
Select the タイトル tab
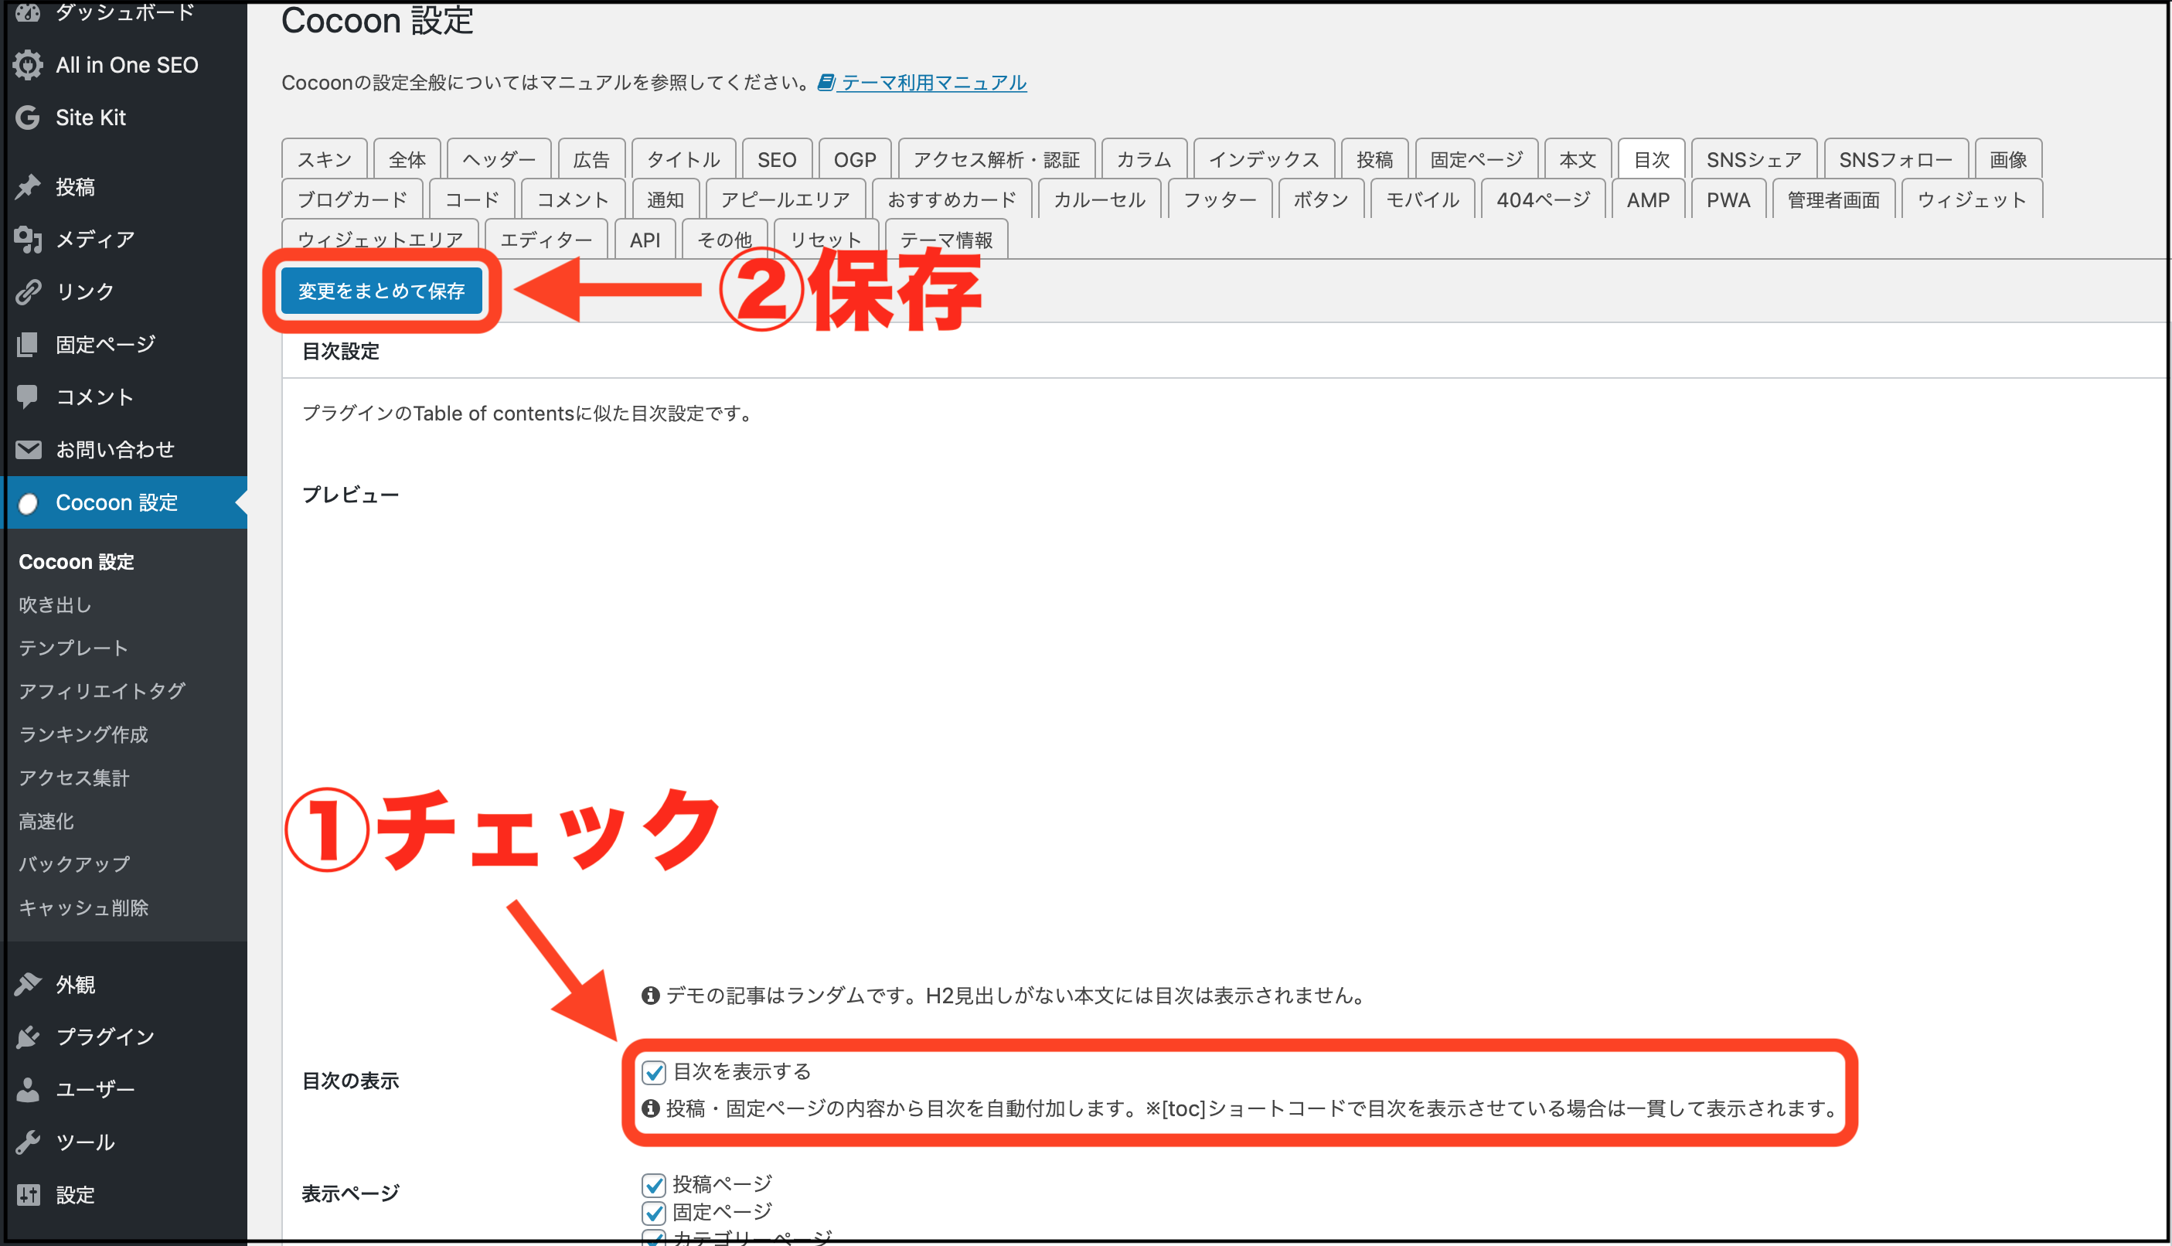coord(683,159)
